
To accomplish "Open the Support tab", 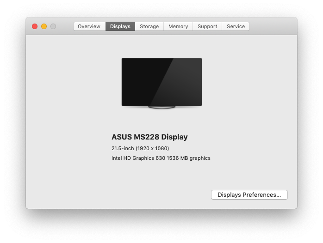I will tap(207, 26).
